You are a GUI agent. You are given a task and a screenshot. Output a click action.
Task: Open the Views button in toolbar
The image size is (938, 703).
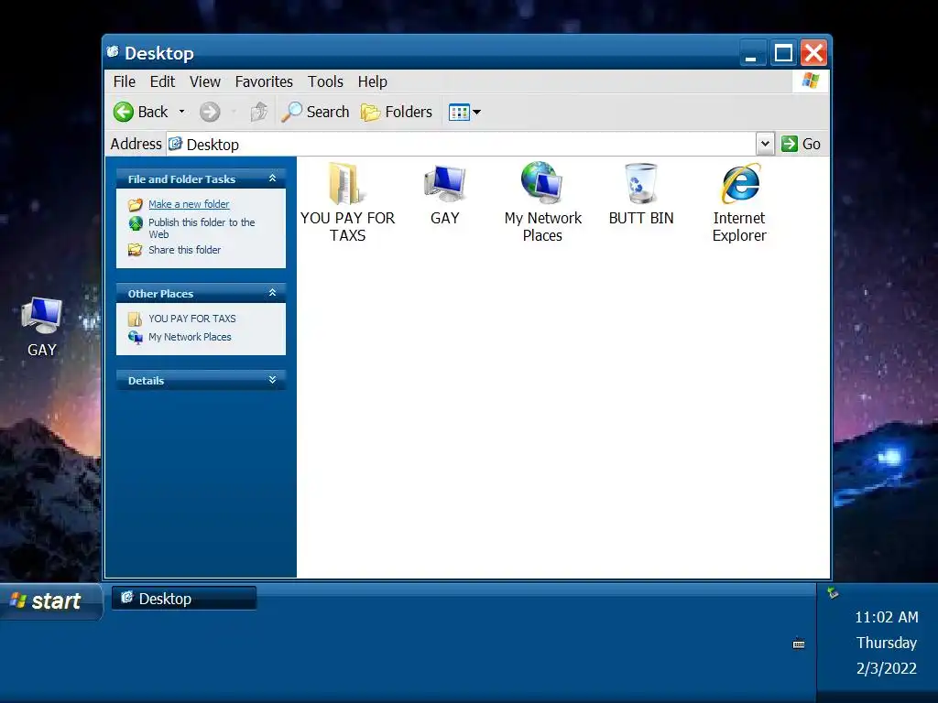(464, 112)
